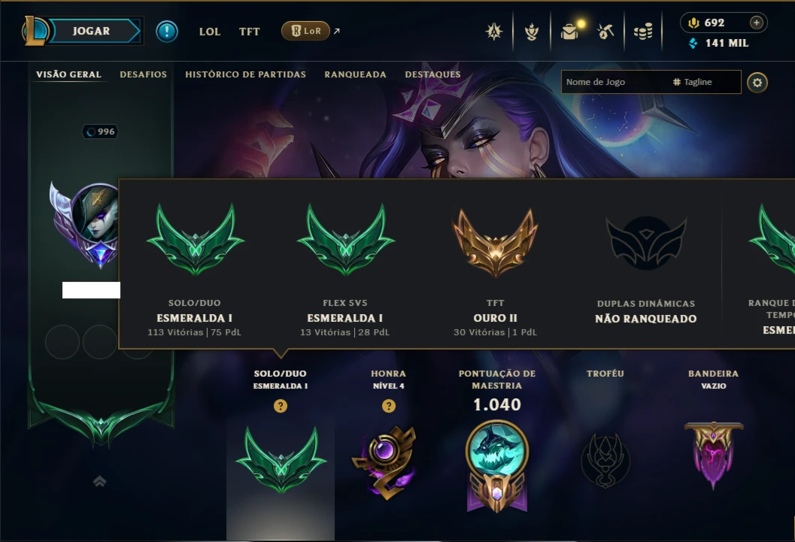The image size is (795, 542).
Task: Switch to the Desafios tab
Action: [143, 74]
